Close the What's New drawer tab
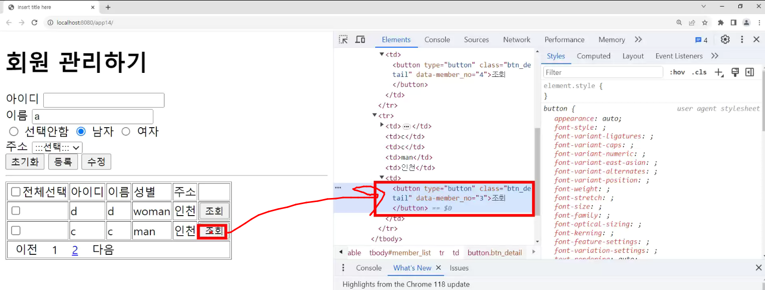 (x=438, y=268)
